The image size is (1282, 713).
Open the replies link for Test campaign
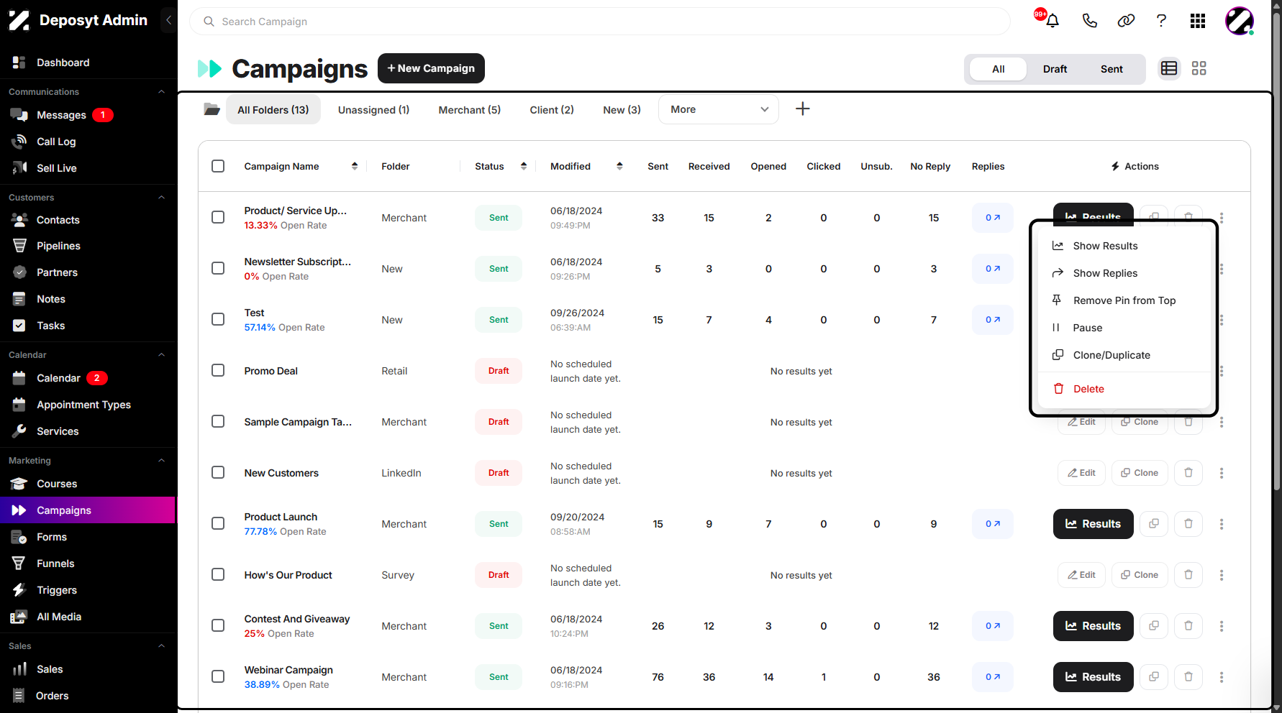click(x=993, y=320)
